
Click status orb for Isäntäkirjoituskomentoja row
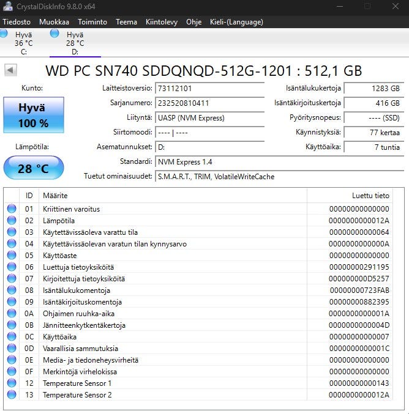tap(12, 301)
